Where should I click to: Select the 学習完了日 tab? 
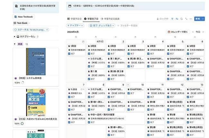[91, 19]
